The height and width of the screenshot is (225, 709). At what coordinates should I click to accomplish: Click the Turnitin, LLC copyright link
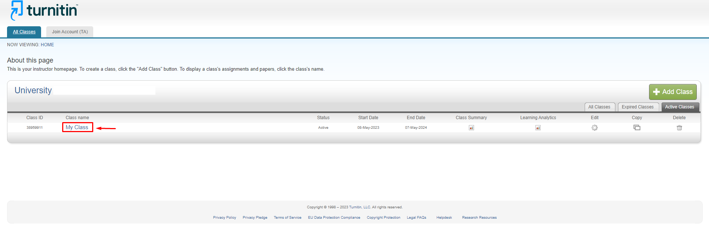coord(360,207)
